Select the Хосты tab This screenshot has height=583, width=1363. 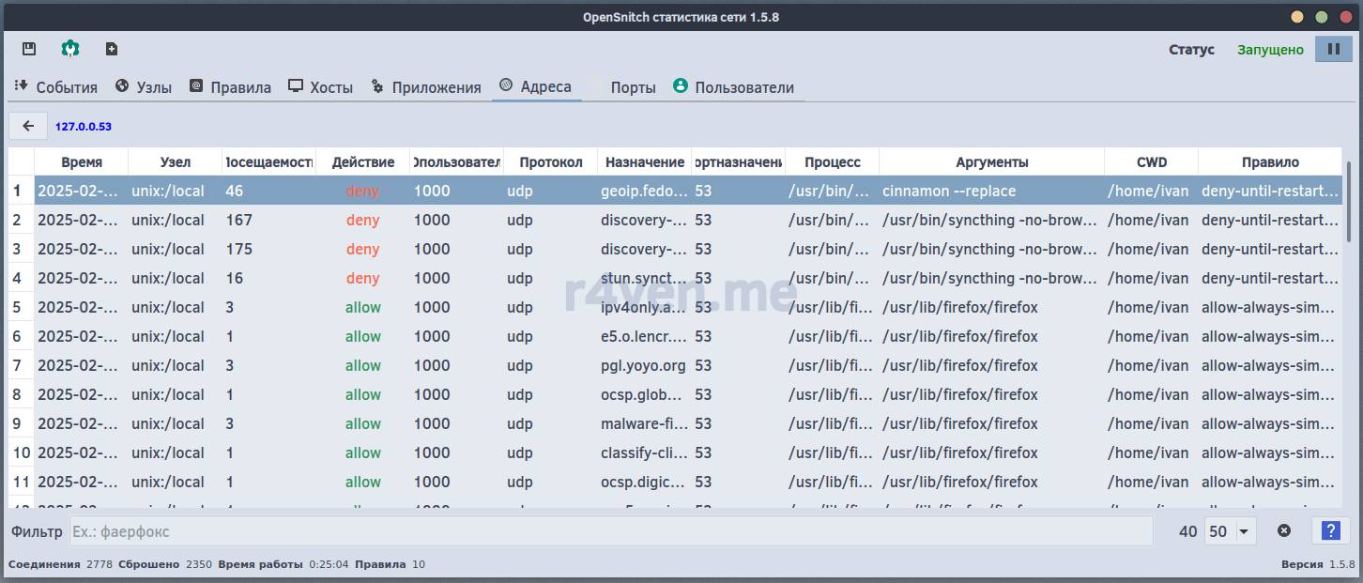321,87
